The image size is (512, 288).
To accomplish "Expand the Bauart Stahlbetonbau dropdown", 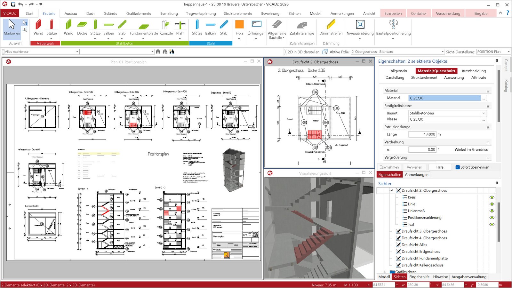I will 484,113.
